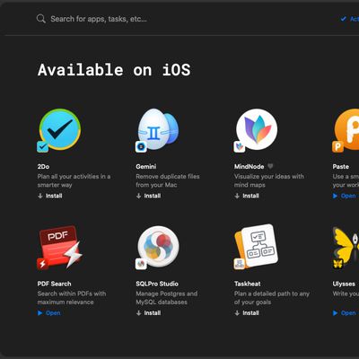
Task: Open the Ulysses app
Action: point(345,313)
